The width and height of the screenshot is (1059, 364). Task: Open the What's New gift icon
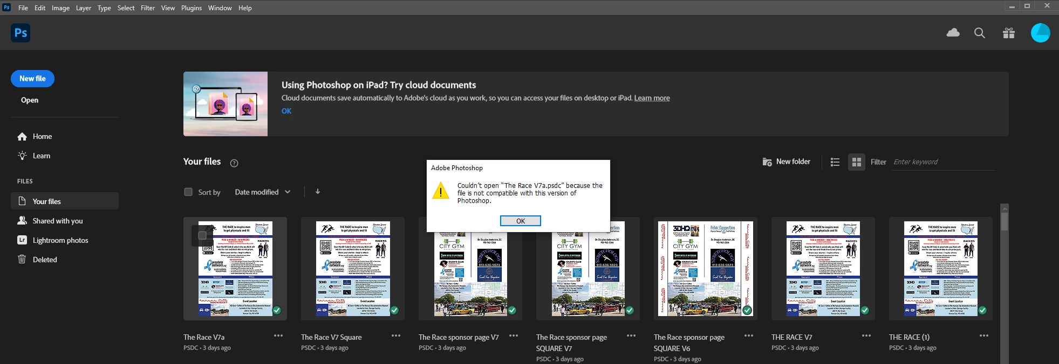[x=1009, y=33]
